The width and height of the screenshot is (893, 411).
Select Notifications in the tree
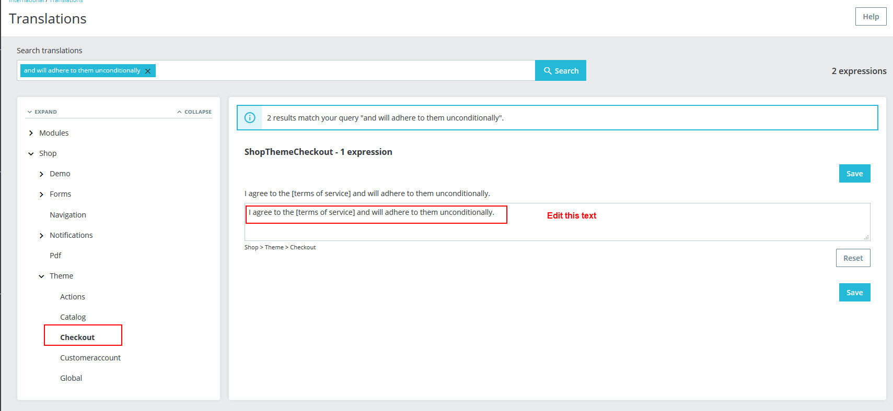(71, 235)
